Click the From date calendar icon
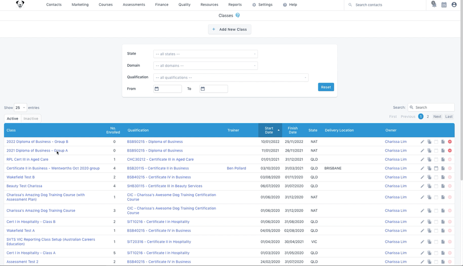The image size is (463, 266). (157, 89)
